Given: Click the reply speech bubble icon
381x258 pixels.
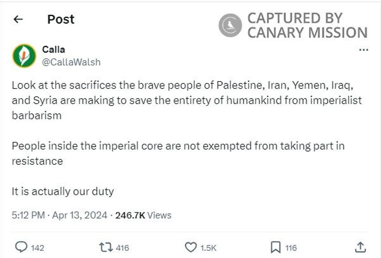Looking at the screenshot, I should pos(21,247).
